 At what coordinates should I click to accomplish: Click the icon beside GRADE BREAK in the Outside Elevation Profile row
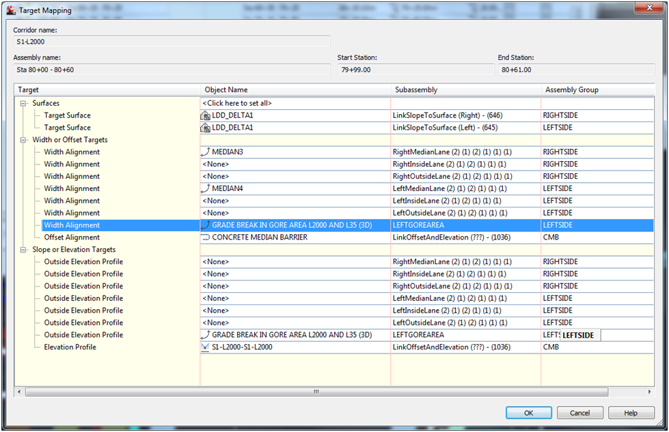tap(206, 335)
